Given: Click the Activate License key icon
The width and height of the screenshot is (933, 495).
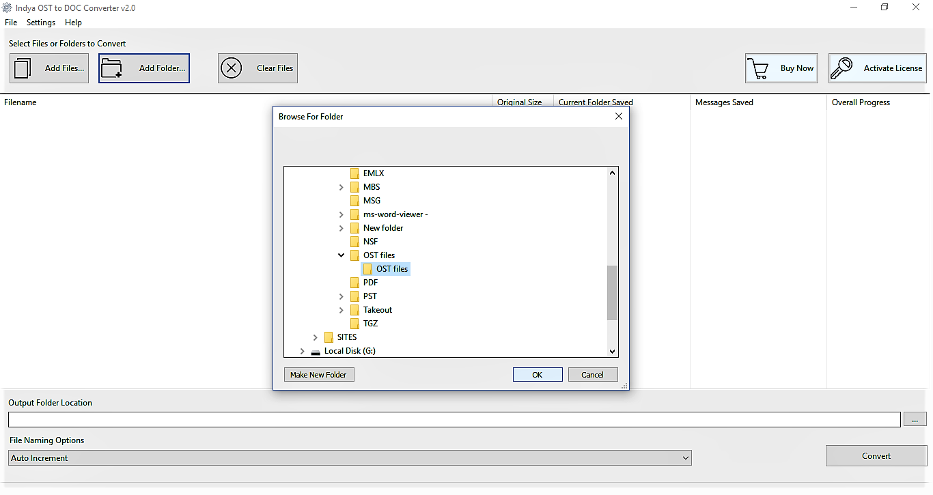Looking at the screenshot, I should click(841, 68).
